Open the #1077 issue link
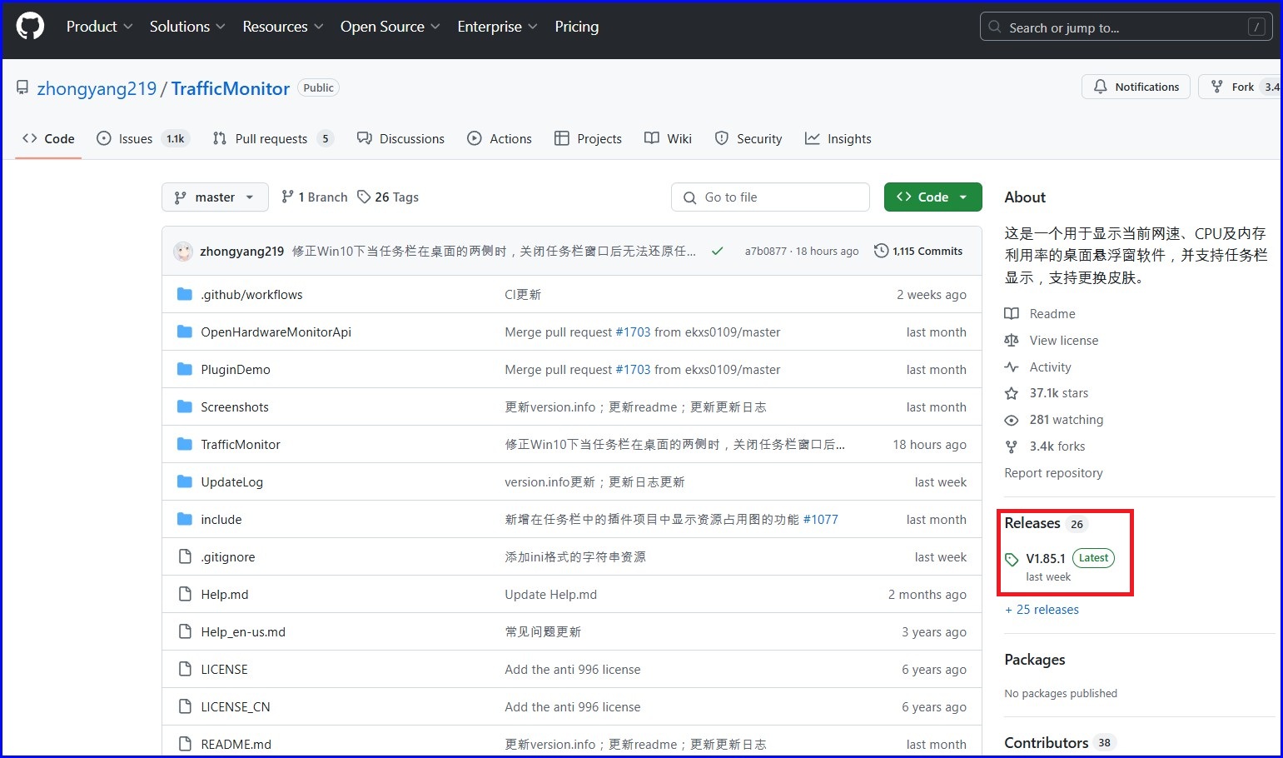This screenshot has height=758, width=1283. pos(821,519)
